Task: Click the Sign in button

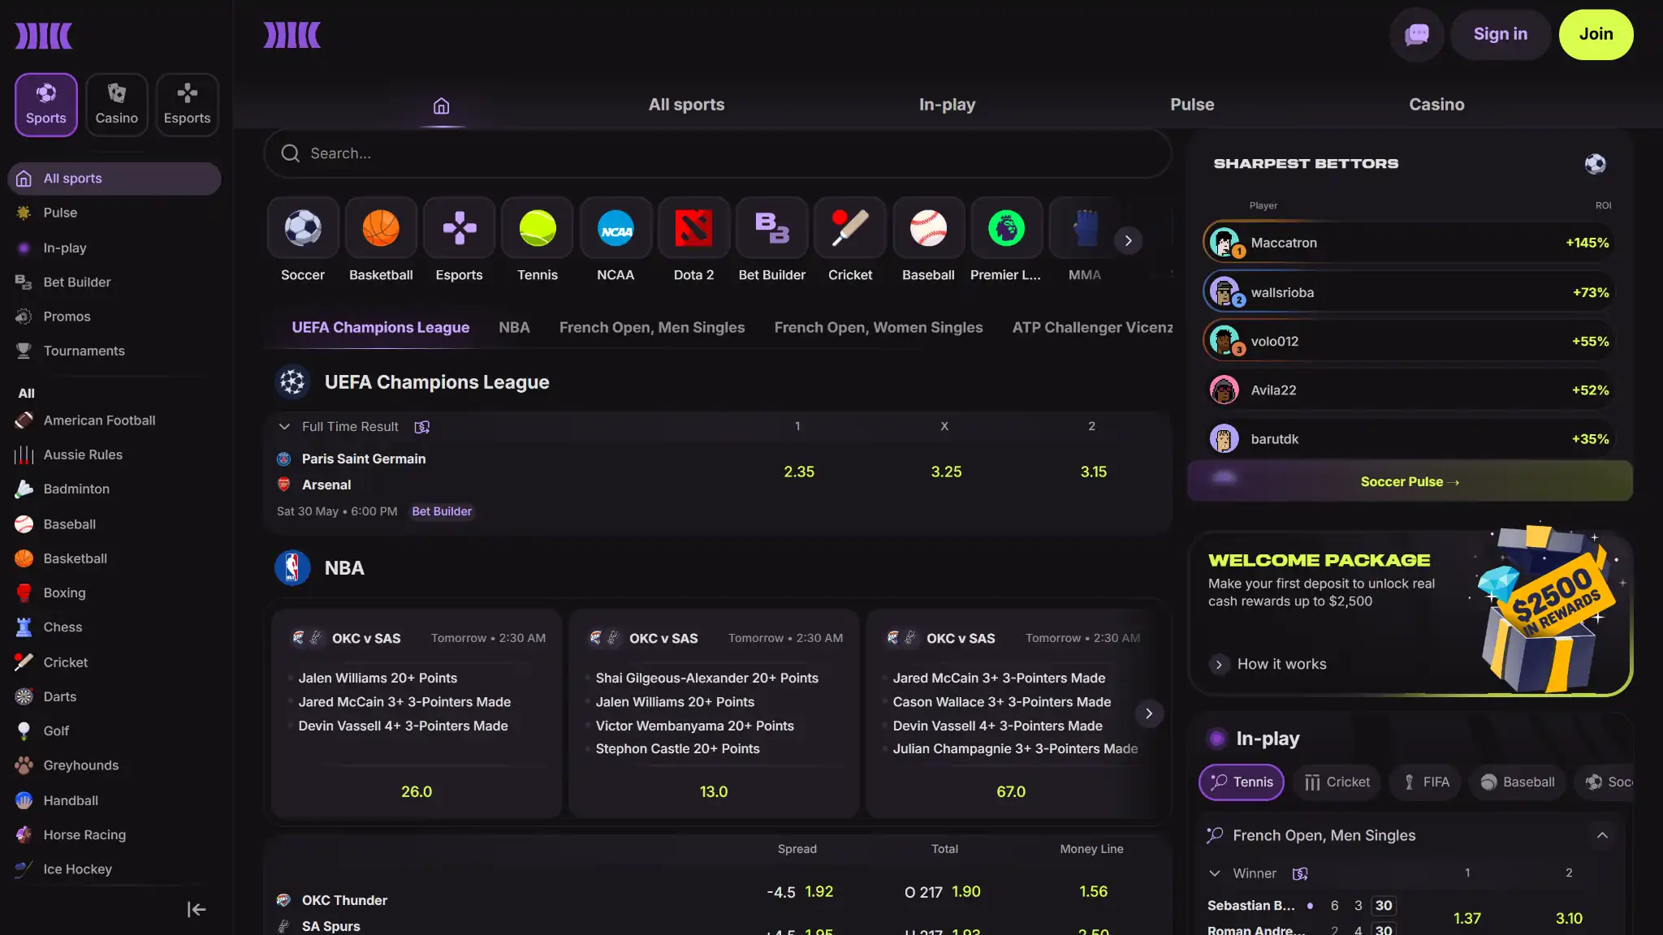Action: point(1501,34)
